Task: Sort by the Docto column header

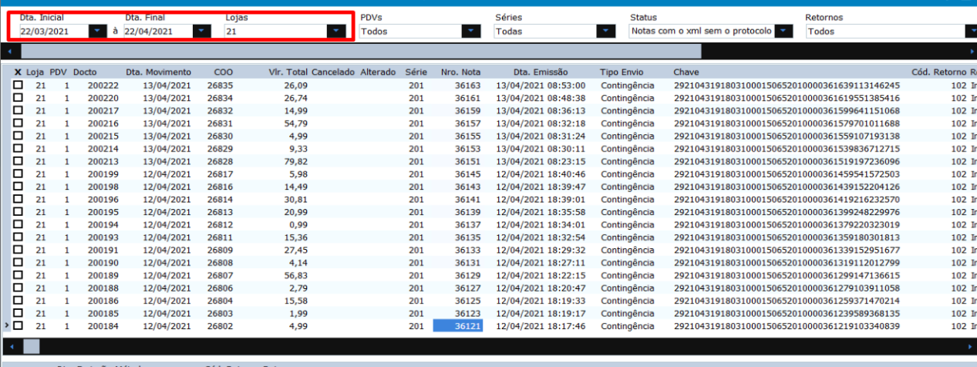Action: pos(85,72)
